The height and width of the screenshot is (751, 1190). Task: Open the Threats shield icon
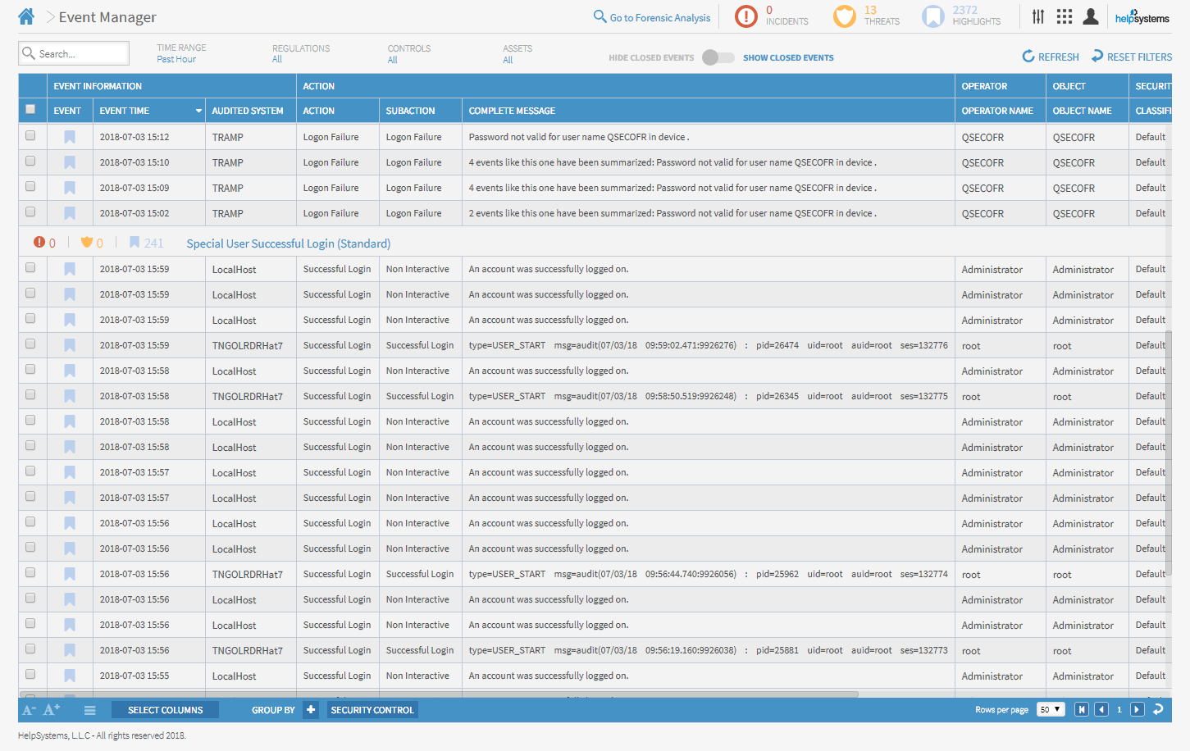[x=844, y=16]
